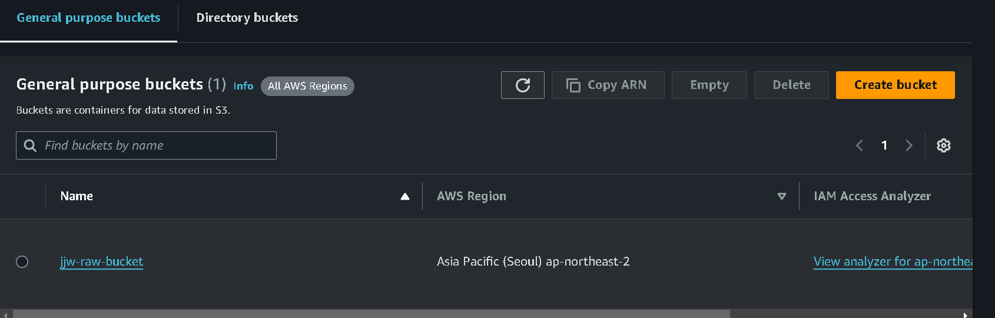Focus the Find buckets by name field

pyautogui.click(x=146, y=145)
